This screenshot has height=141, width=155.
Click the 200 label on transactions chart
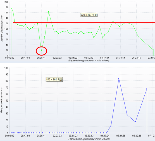(6, 2)
